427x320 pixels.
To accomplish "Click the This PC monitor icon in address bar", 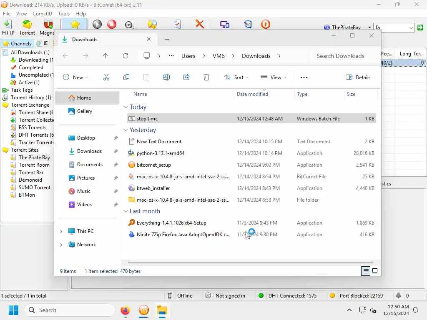I will pyautogui.click(x=147, y=56).
